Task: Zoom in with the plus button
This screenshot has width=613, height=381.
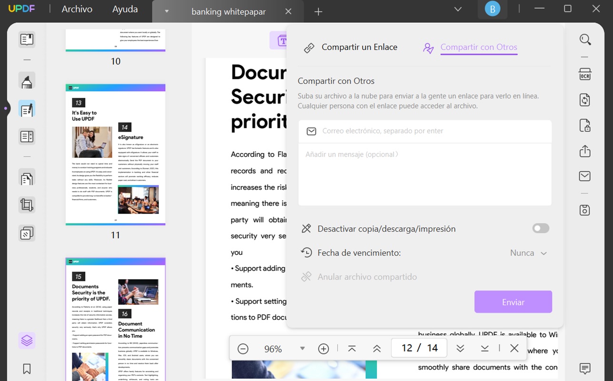Action: point(324,349)
